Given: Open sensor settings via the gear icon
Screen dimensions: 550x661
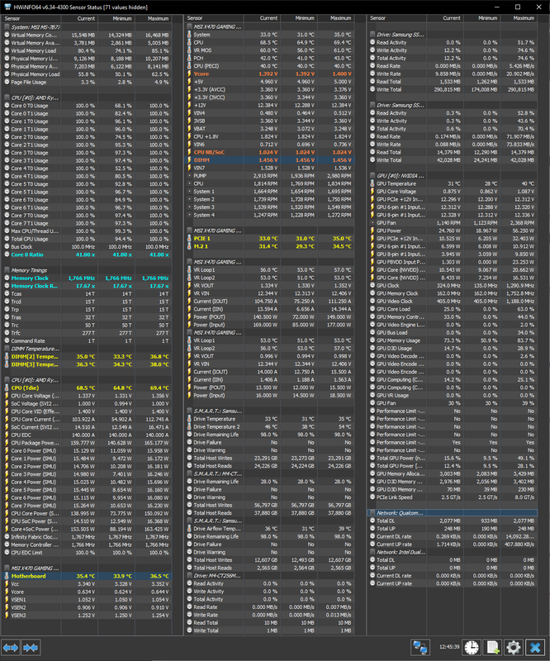Looking at the screenshot, I should [x=514, y=647].
